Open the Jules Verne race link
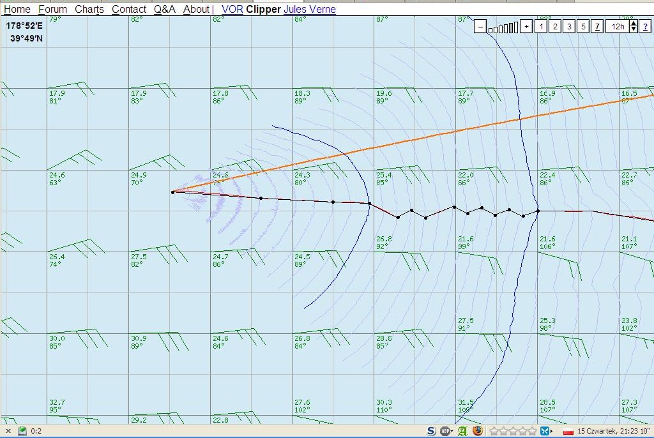The width and height of the screenshot is (654, 438). coord(309,9)
